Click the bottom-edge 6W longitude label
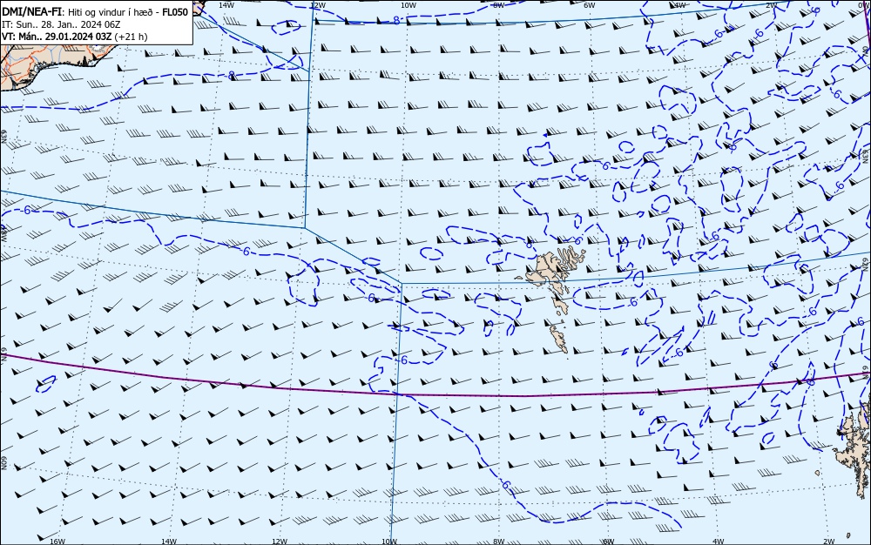 point(609,542)
